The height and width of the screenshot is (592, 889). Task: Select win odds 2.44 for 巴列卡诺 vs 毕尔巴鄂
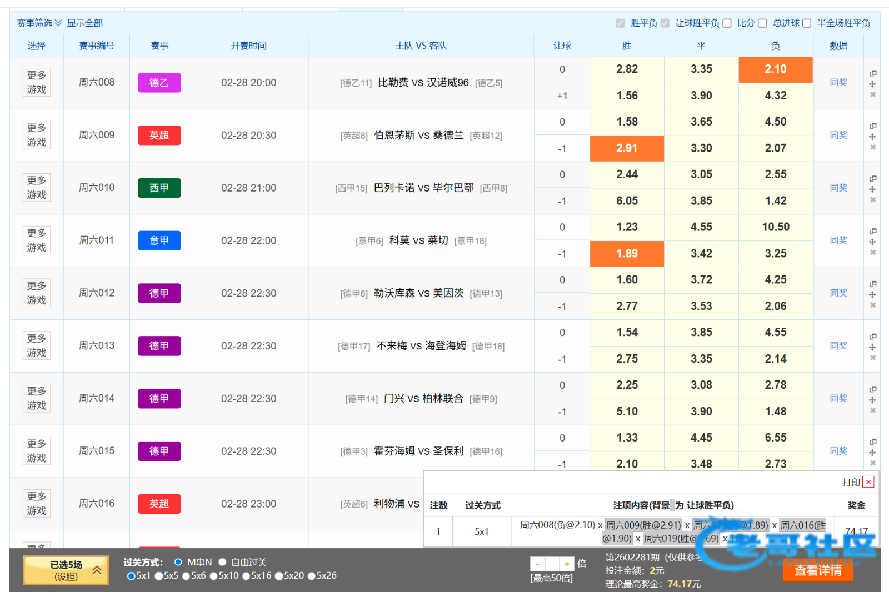[x=627, y=174]
